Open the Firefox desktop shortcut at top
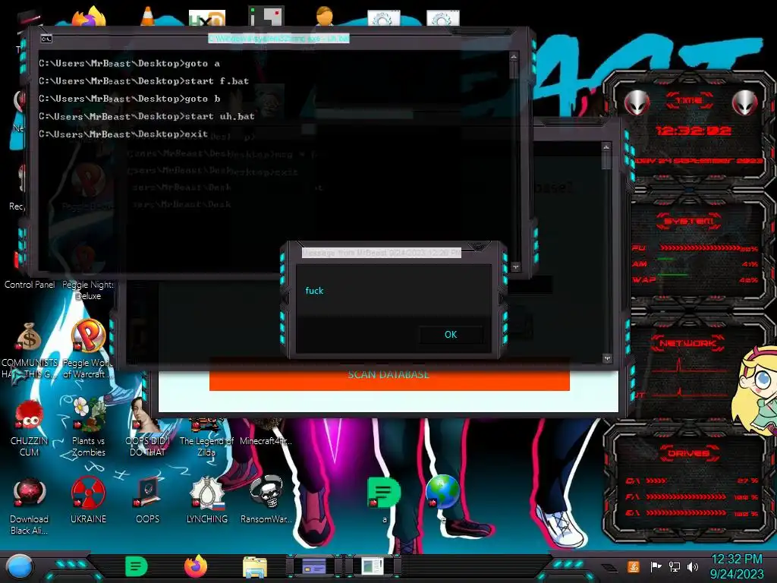Image resolution: width=777 pixels, height=583 pixels. click(x=88, y=17)
